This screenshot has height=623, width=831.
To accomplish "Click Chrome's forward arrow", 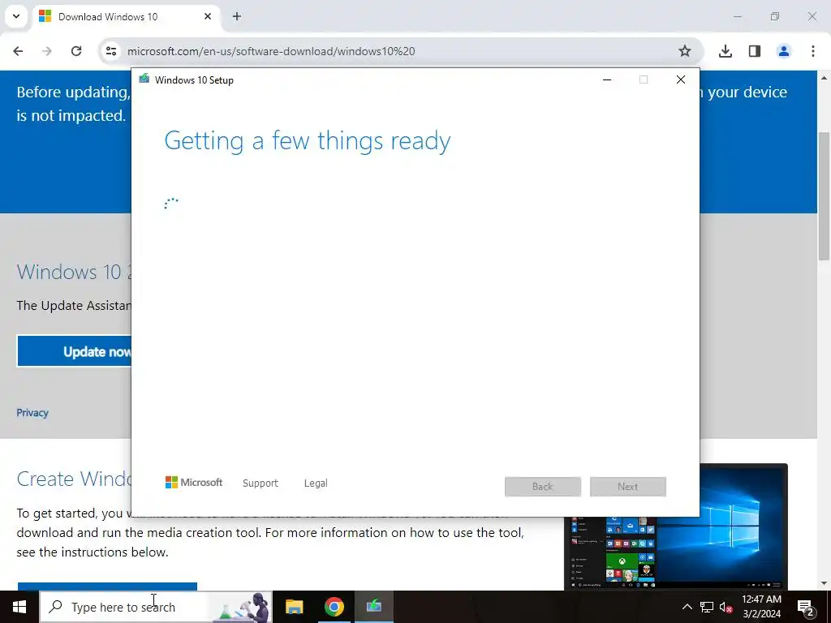I will click(47, 51).
